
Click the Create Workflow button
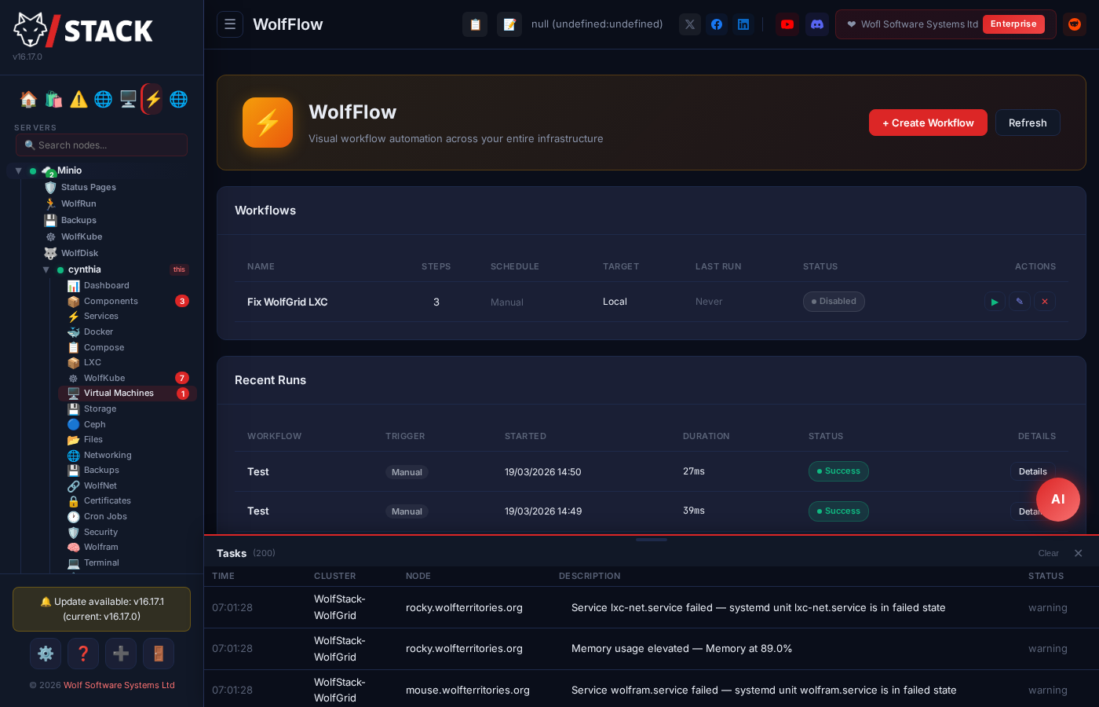tap(928, 123)
